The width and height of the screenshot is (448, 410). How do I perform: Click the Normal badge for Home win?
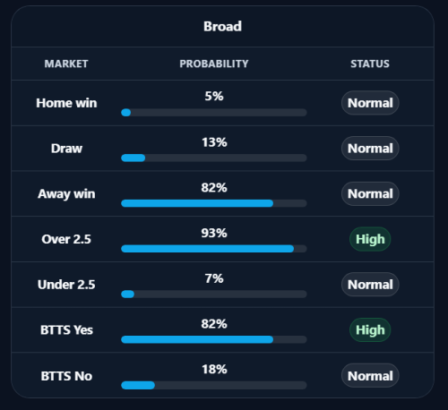[x=370, y=103]
